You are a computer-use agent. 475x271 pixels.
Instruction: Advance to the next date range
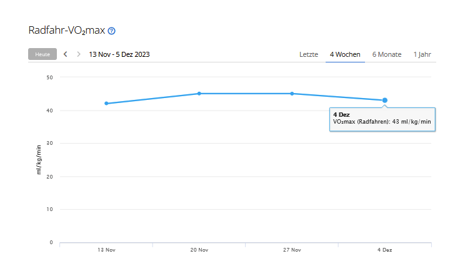point(79,54)
